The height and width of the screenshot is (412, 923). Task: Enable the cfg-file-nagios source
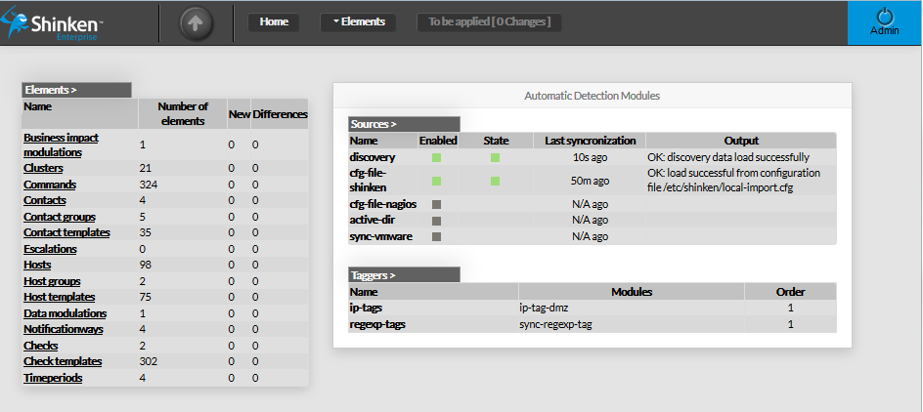[437, 205]
